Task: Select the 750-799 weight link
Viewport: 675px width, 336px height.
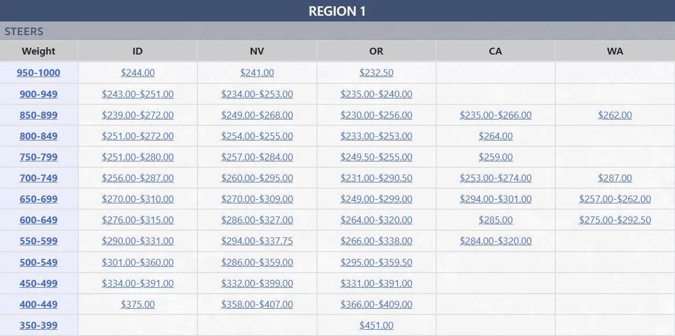Action: pos(38,157)
